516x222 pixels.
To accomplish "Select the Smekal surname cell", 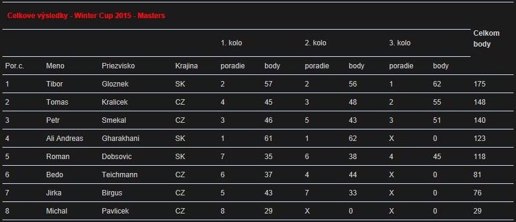I will pos(114,120).
